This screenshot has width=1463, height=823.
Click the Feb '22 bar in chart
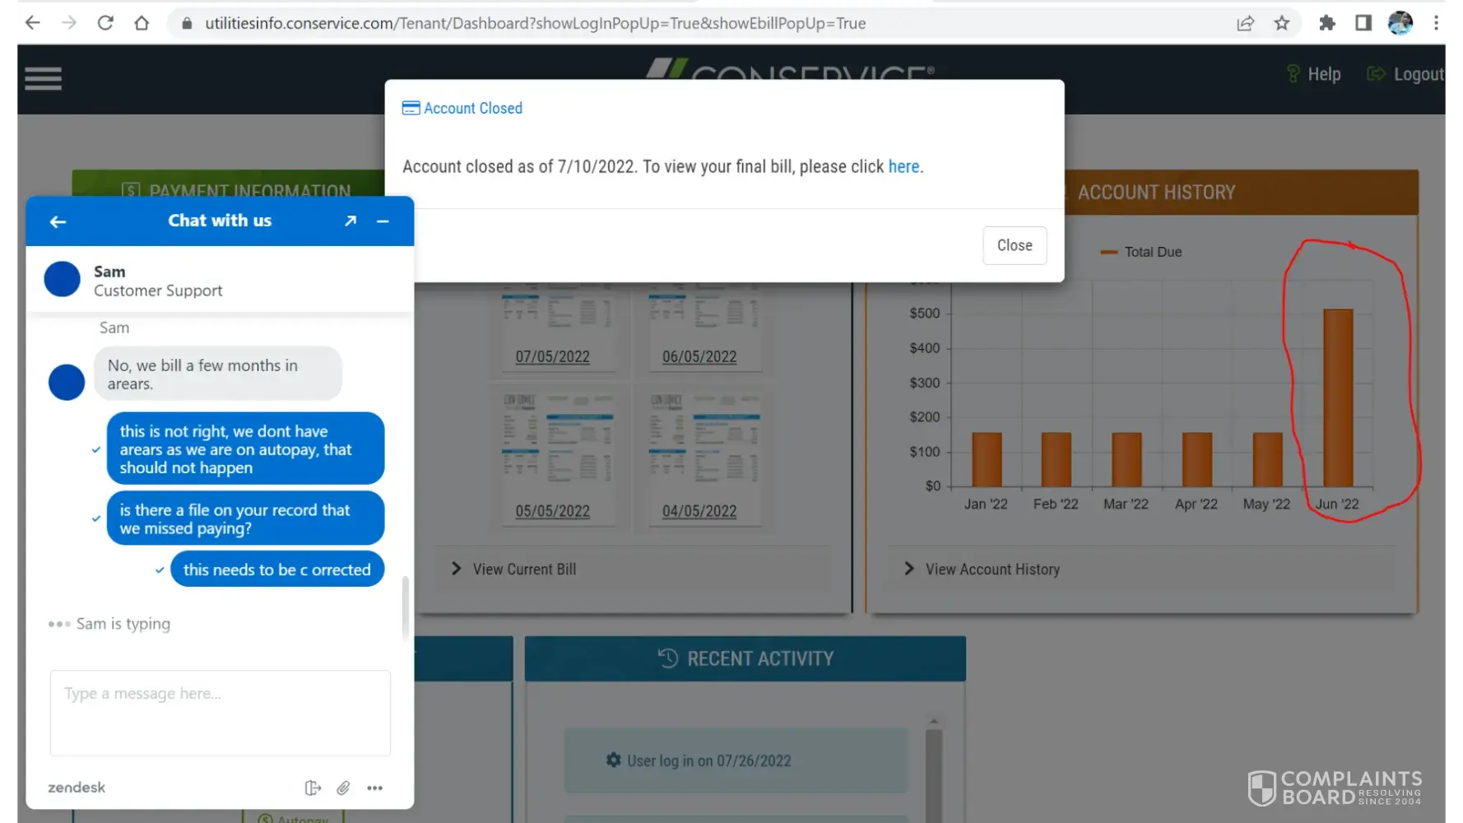point(1057,459)
